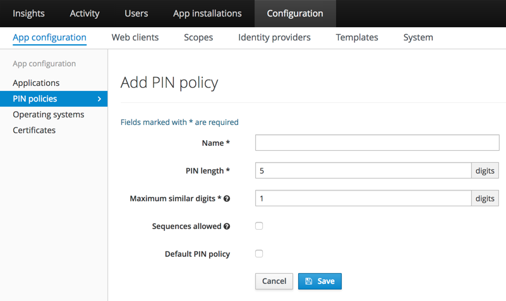This screenshot has height=301, width=506.
Task: Open the Templates sub-tab
Action: tap(357, 37)
